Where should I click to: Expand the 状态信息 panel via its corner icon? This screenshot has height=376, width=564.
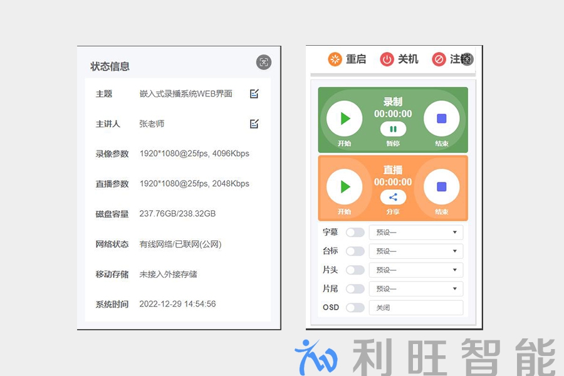(x=264, y=63)
